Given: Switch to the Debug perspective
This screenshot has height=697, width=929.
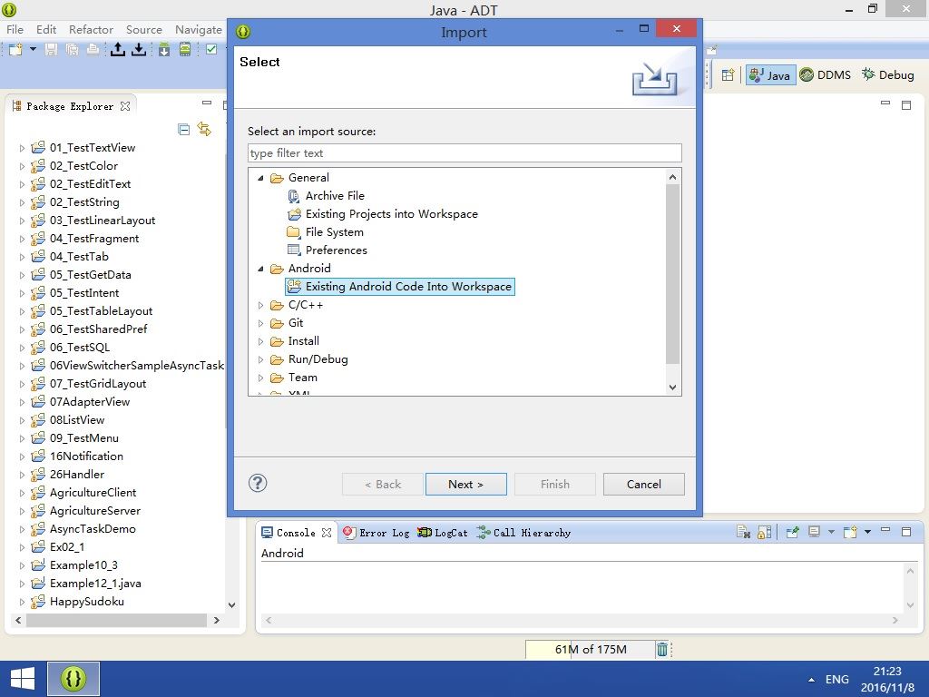Looking at the screenshot, I should coord(888,74).
